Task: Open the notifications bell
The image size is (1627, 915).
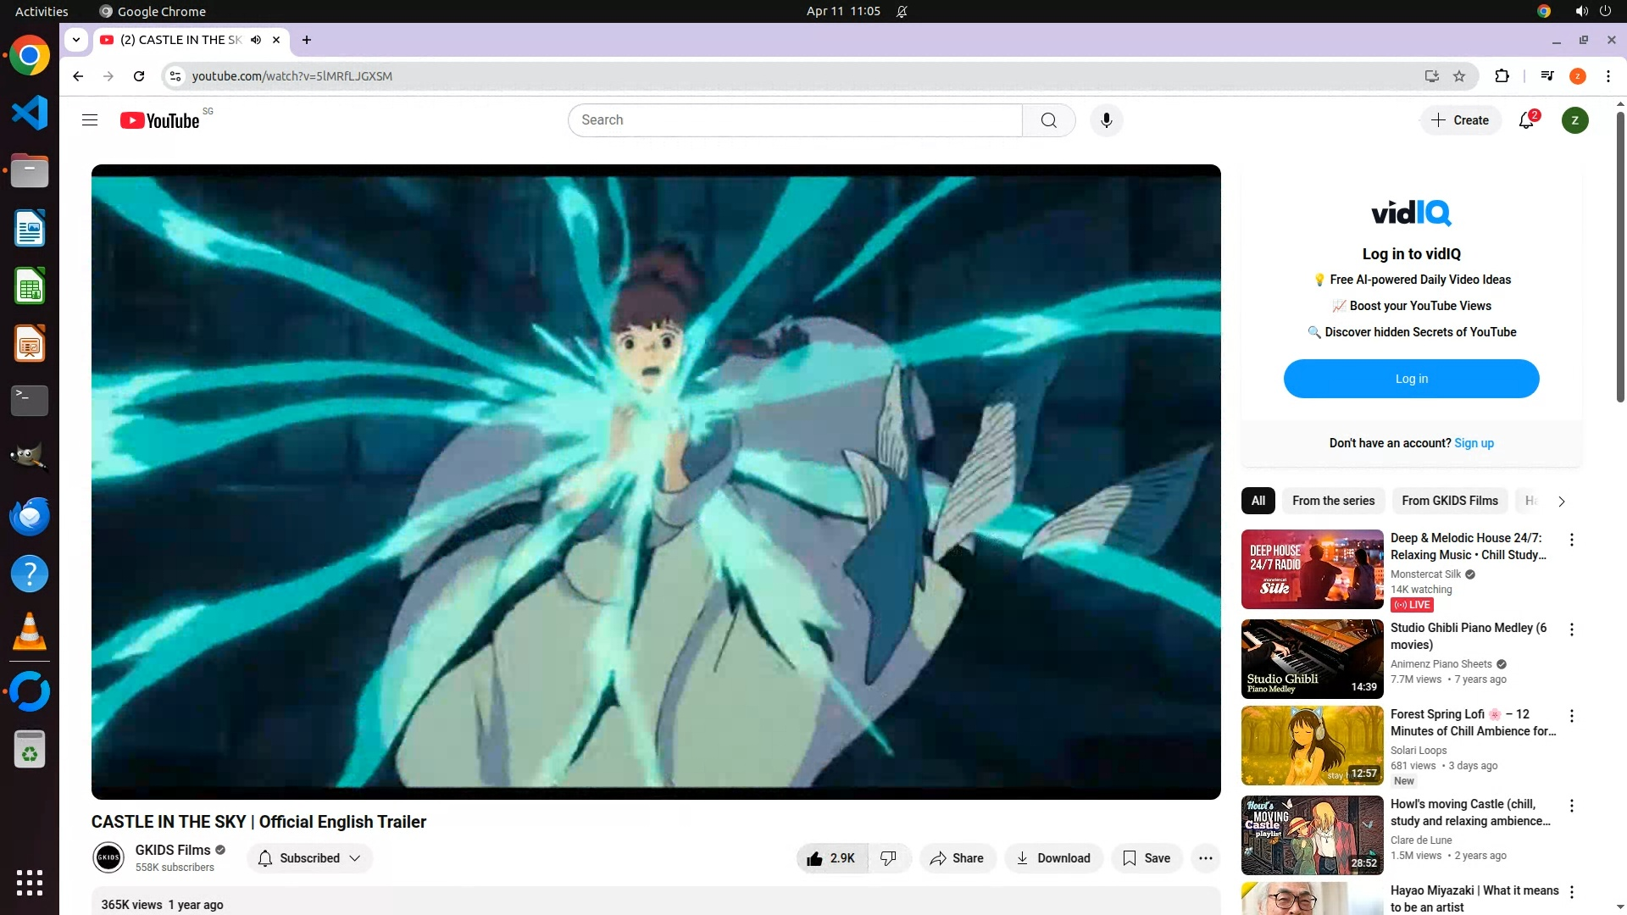Action: pos(1526,120)
